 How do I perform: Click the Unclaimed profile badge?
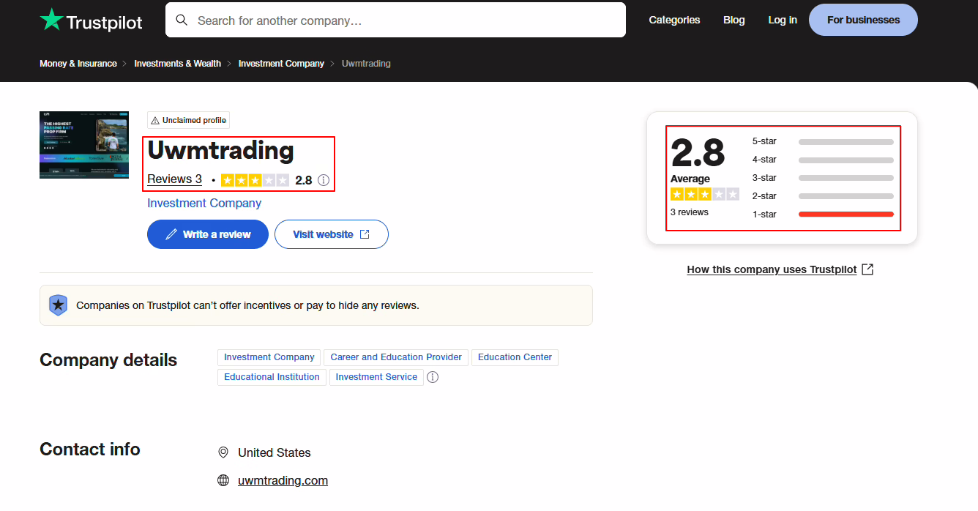point(188,120)
